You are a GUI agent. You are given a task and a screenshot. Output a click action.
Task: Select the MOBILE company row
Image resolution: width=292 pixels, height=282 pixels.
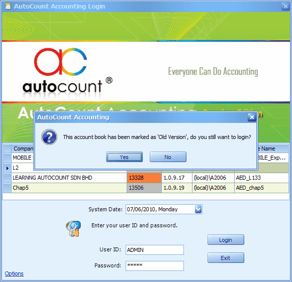coord(19,158)
